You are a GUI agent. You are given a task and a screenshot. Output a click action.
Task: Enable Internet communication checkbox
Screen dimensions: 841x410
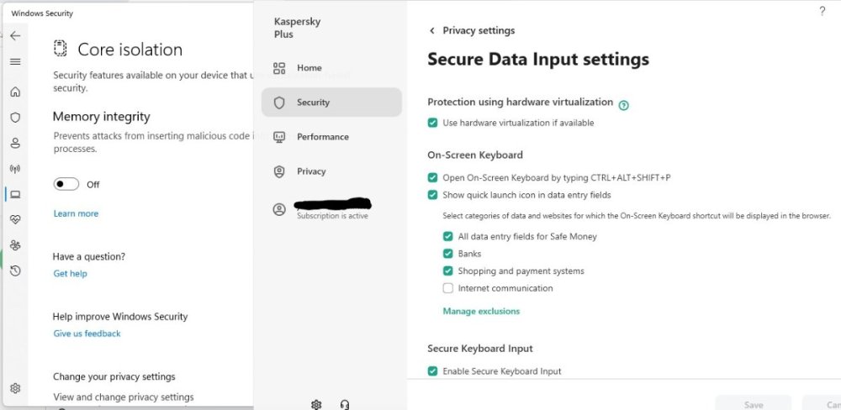(x=448, y=288)
